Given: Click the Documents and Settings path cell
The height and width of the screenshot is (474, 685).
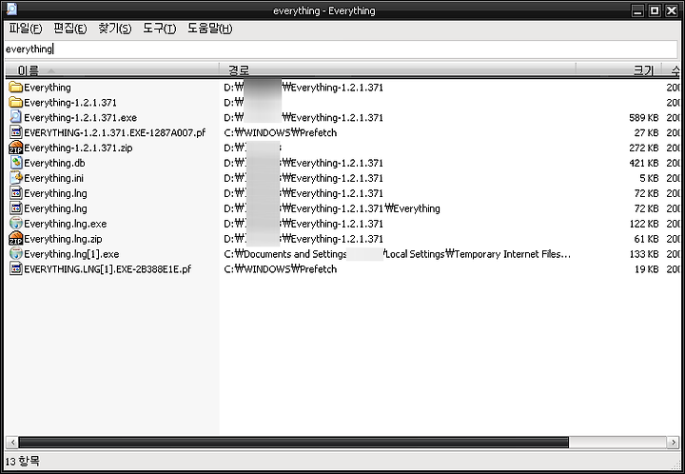Looking at the screenshot, I should (x=397, y=254).
